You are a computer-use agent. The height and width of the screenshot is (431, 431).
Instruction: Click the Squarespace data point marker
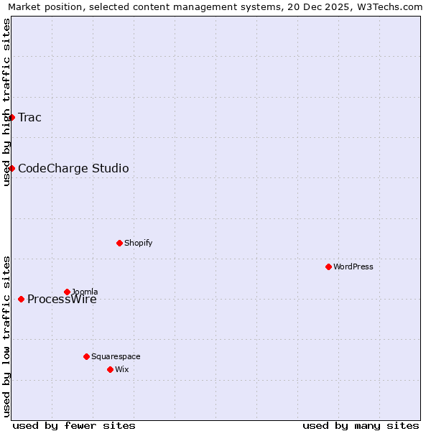click(86, 356)
